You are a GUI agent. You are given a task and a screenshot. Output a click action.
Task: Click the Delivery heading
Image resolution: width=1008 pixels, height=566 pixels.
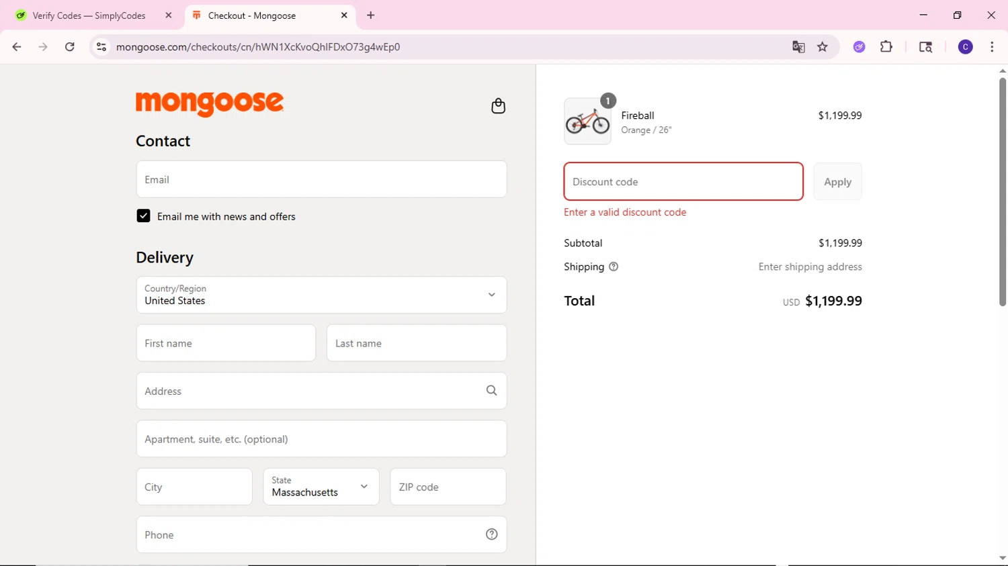[165, 258]
